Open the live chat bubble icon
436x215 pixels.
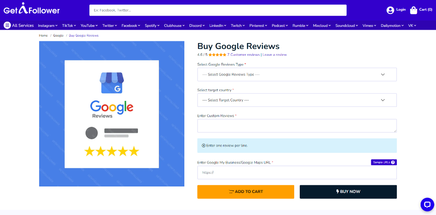[x=427, y=204]
